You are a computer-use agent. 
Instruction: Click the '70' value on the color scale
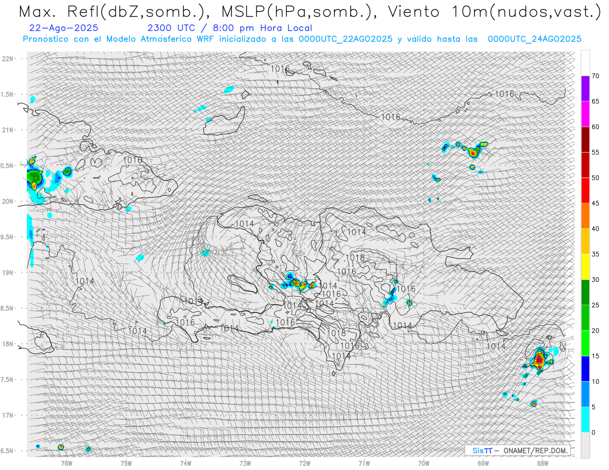tap(596, 76)
